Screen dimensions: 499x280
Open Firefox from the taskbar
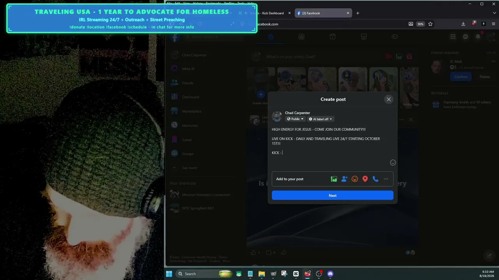308,274
